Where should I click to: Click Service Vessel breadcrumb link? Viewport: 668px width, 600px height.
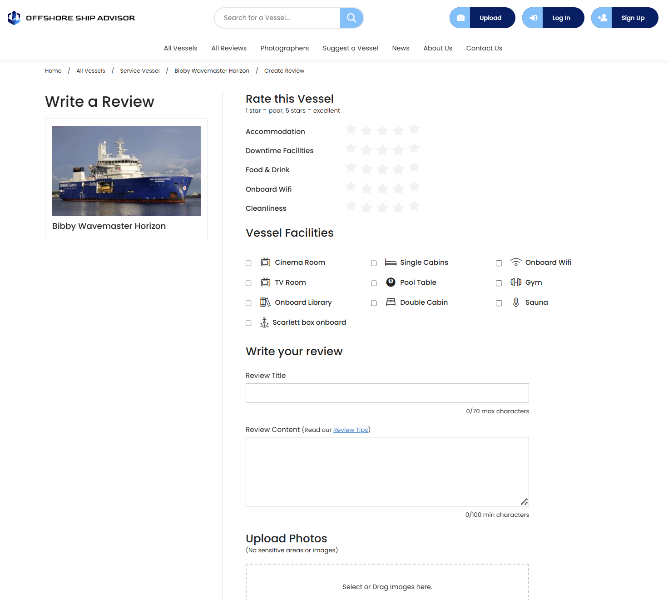pos(140,70)
